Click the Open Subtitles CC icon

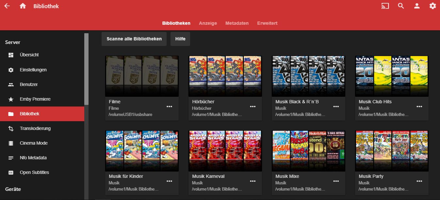tap(11, 172)
